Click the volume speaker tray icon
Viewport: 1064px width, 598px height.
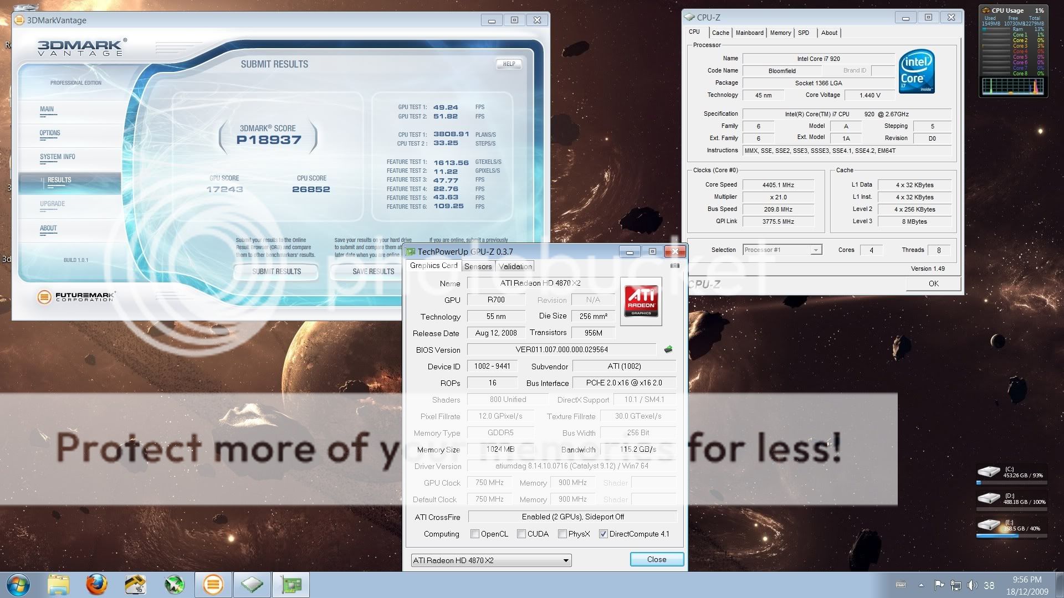972,585
